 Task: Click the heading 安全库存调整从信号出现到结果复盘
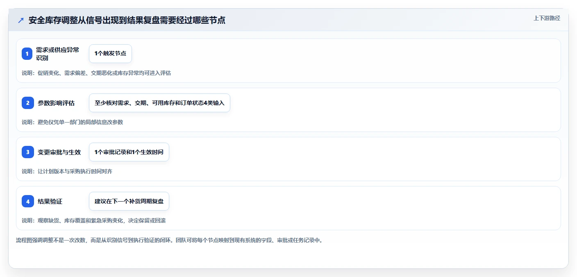127,20
